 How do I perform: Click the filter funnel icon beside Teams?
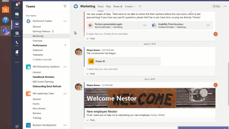65,6
